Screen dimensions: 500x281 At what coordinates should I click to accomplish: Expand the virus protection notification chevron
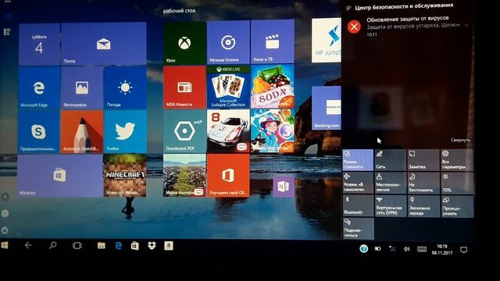(466, 25)
